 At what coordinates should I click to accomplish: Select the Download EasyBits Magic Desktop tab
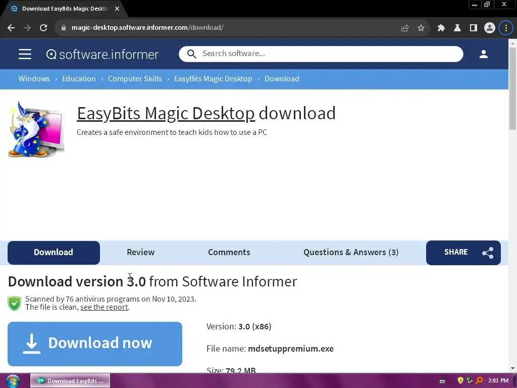[x=65, y=9]
